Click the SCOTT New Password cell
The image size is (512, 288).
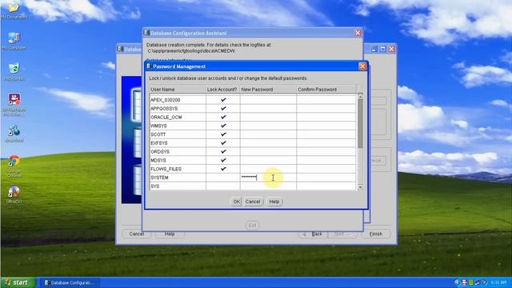pos(268,134)
